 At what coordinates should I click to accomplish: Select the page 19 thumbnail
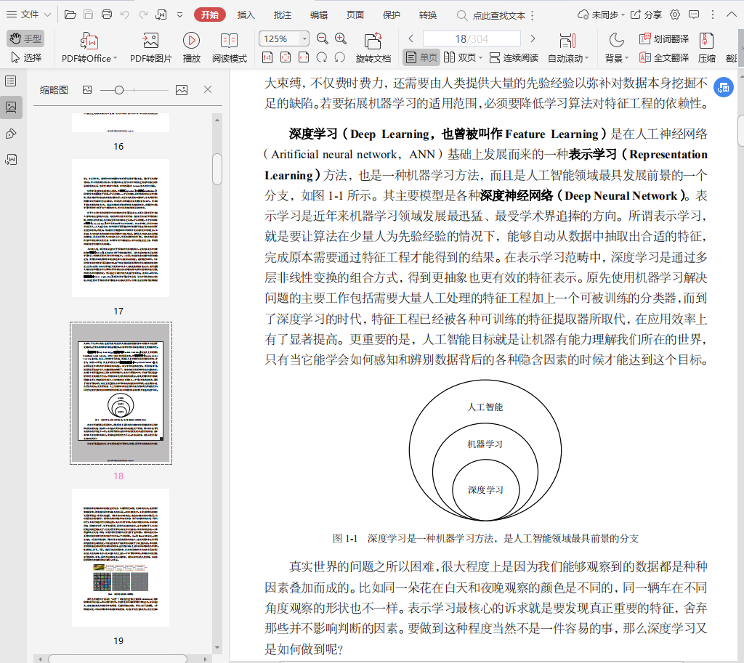[121, 557]
